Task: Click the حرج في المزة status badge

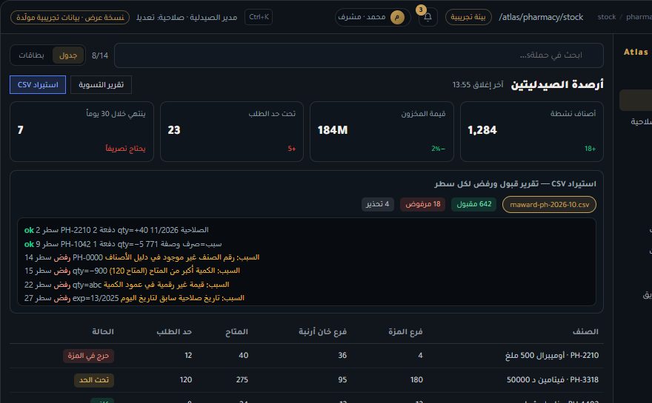Action: click(x=89, y=356)
